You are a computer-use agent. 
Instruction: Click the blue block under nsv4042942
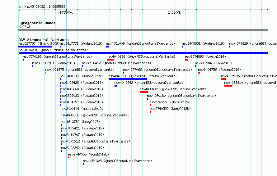pyautogui.click(x=116, y=86)
